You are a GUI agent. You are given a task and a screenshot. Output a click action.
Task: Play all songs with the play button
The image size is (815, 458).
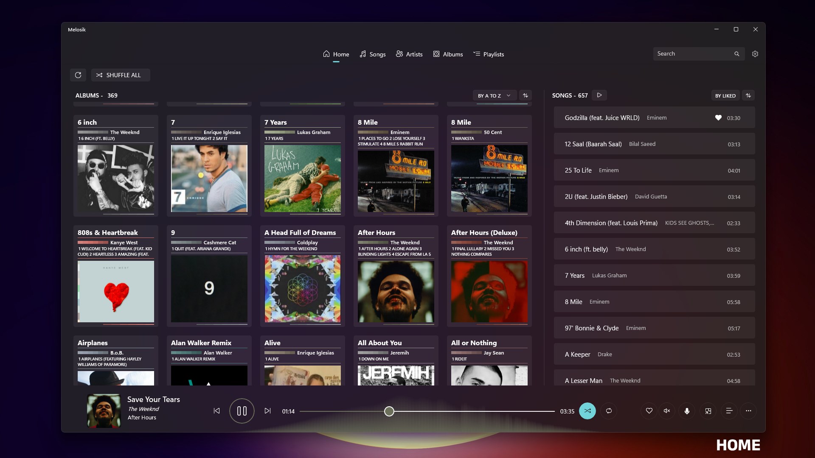point(599,95)
